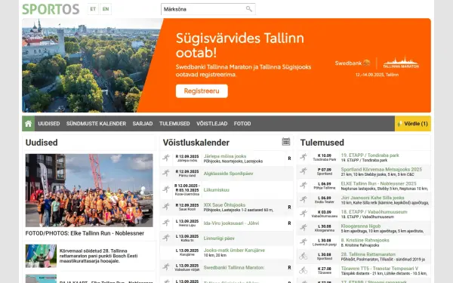Screen dimensions: 453x283
Task: Open the UUDISED menu item
Action: point(49,124)
